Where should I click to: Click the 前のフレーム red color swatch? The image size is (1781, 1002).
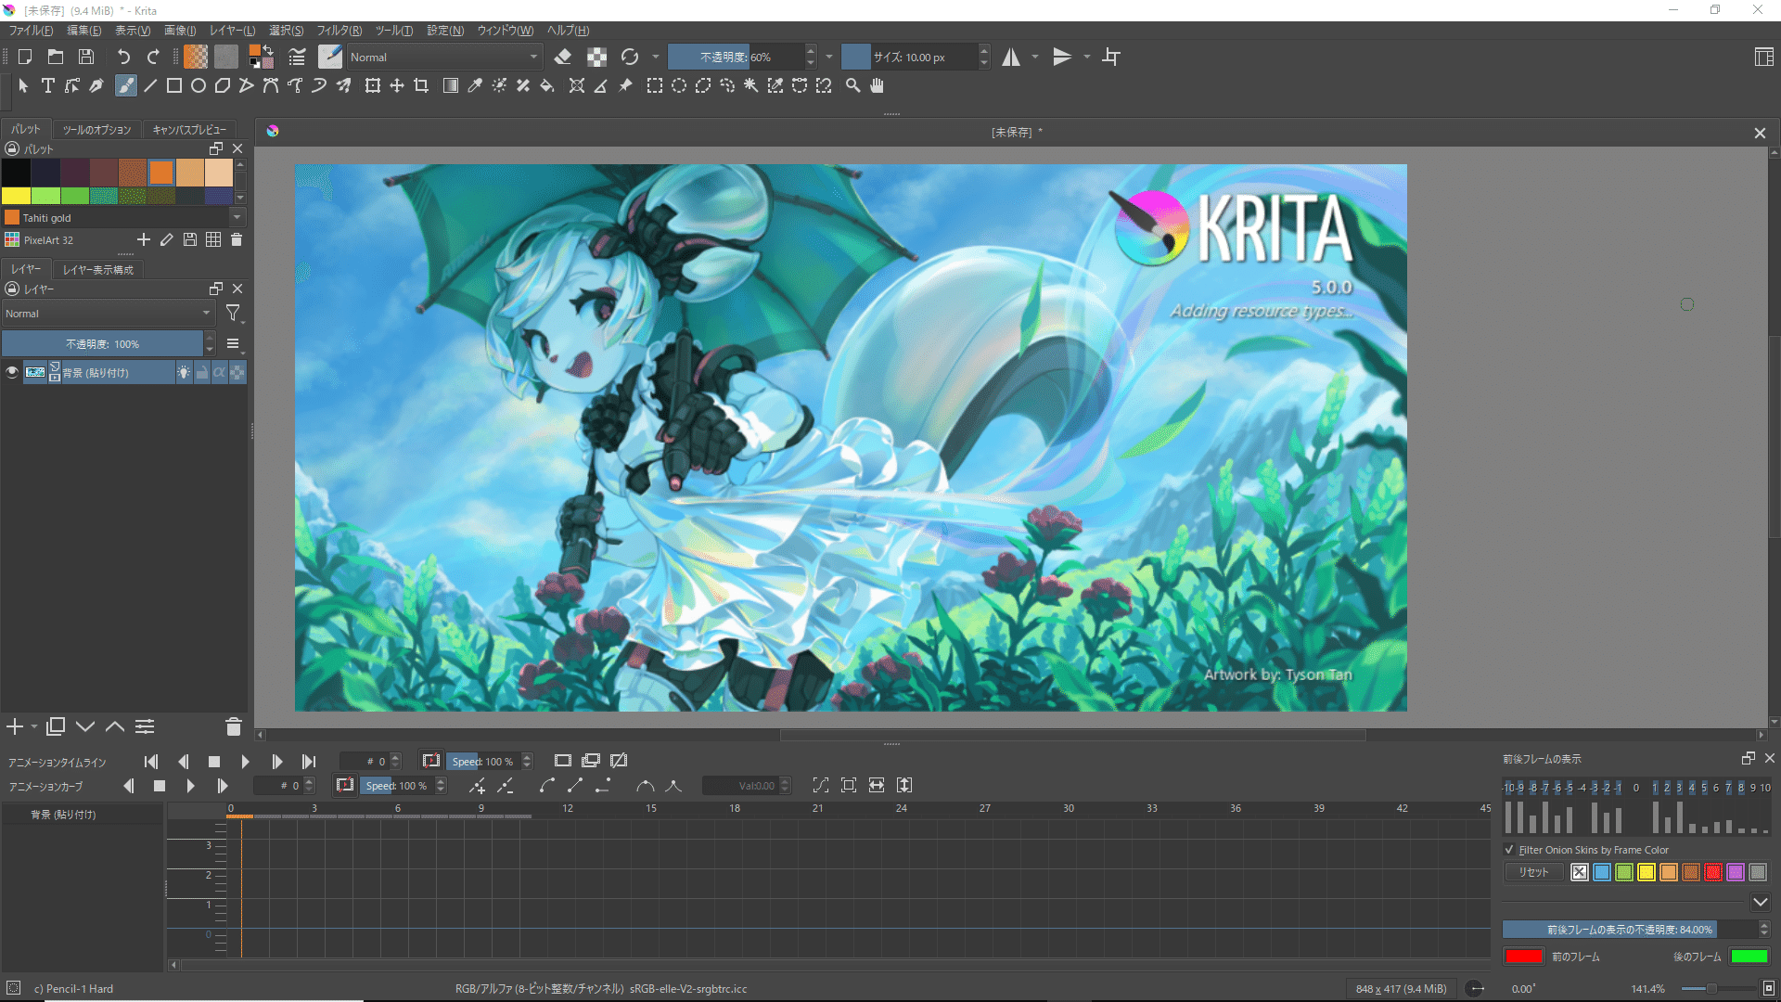click(1523, 956)
